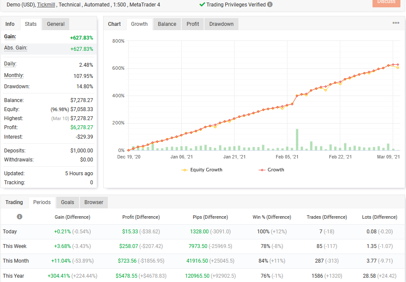Click Today's lots value 0.08
Viewport: 406px width, 282px height.
tap(372, 231)
